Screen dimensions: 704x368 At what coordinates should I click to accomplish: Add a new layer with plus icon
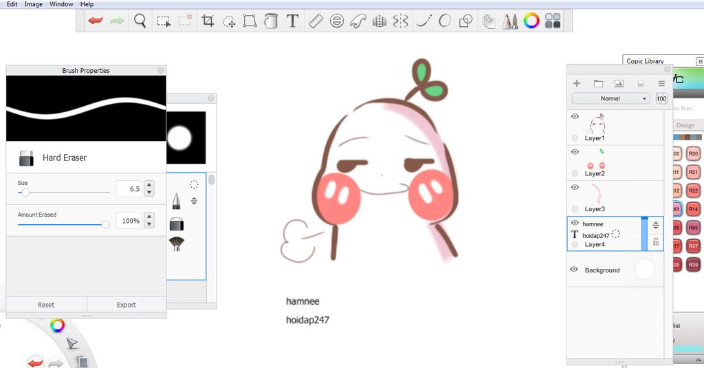(577, 83)
